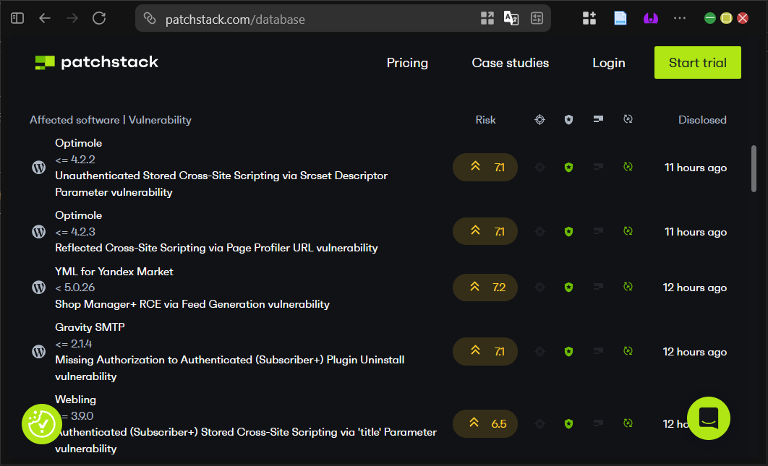Screen dimensions: 768x466
Task: Click green shield icon in Optimole 4.2.2 row
Action: click(568, 168)
